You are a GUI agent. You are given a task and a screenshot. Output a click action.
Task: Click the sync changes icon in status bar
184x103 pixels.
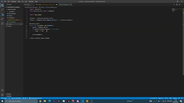pyautogui.click(x=9, y=98)
